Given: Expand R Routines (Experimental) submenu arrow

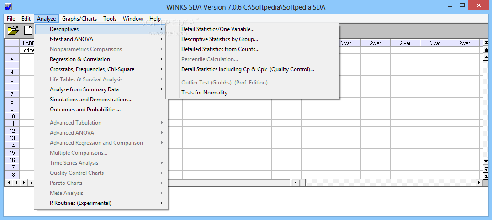Looking at the screenshot, I should pyautogui.click(x=162, y=203).
